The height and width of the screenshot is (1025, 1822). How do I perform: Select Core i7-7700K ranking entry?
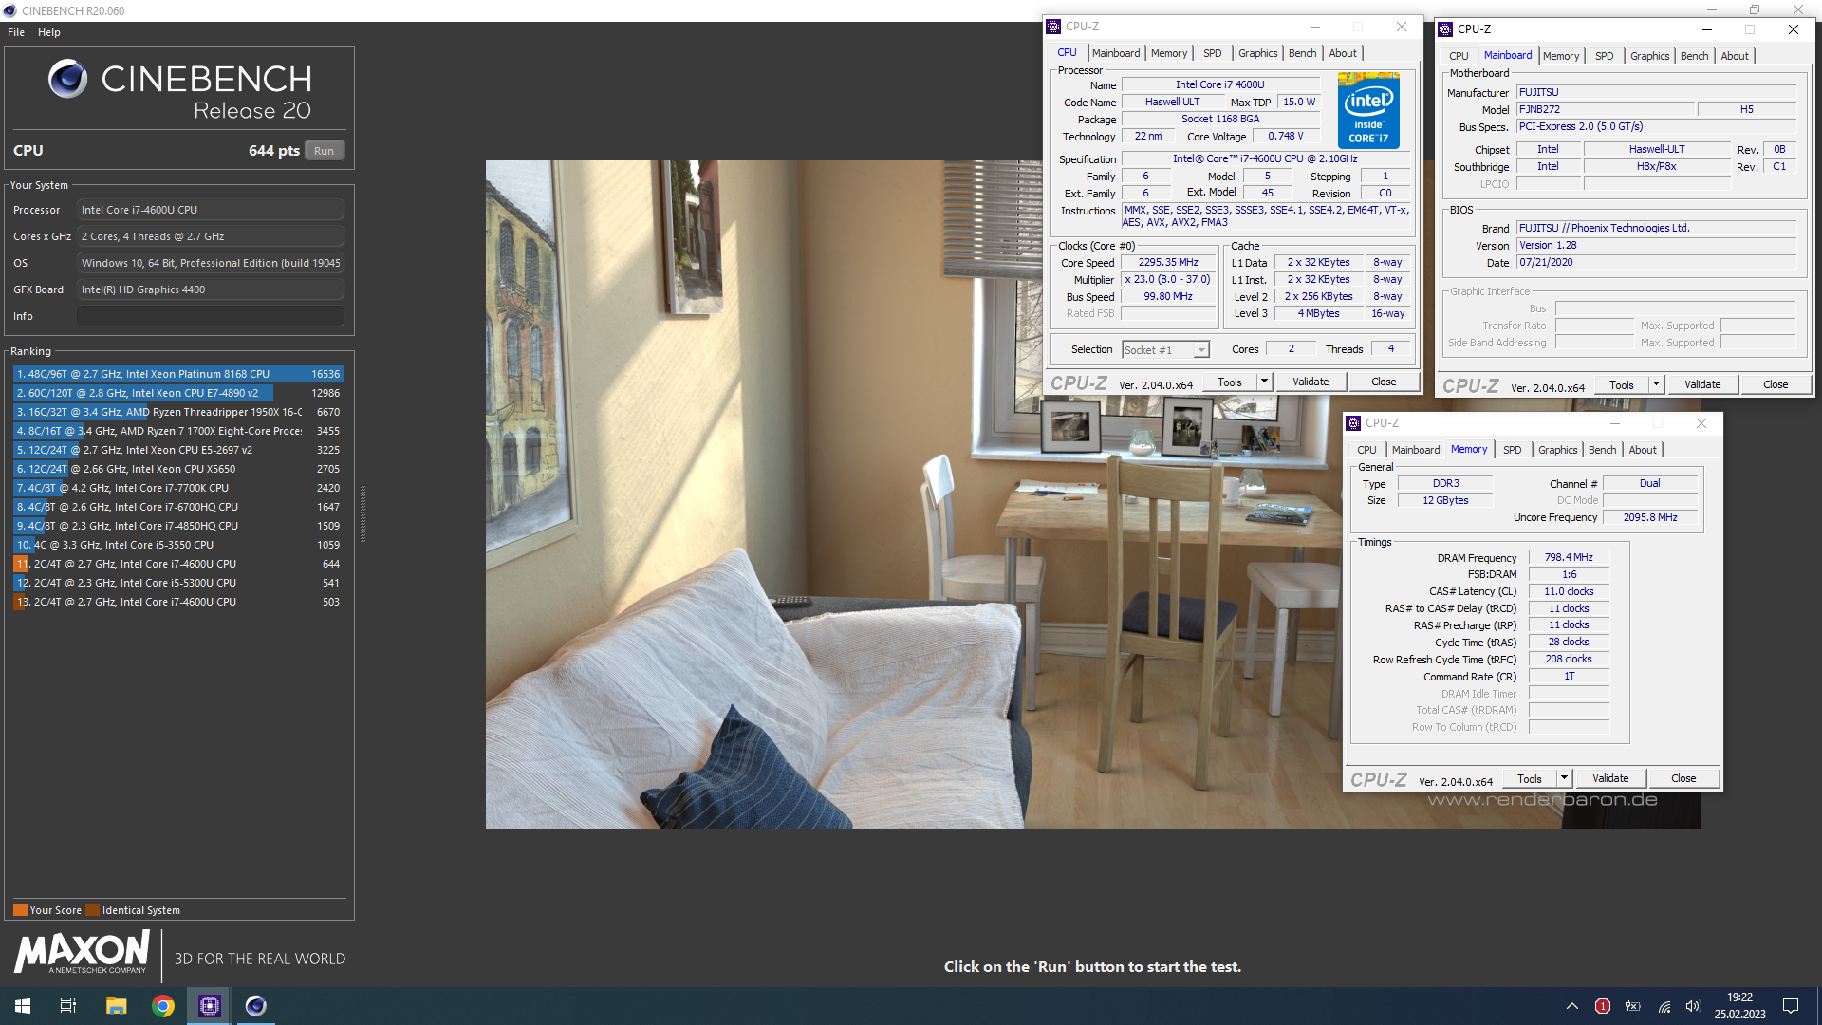click(178, 488)
